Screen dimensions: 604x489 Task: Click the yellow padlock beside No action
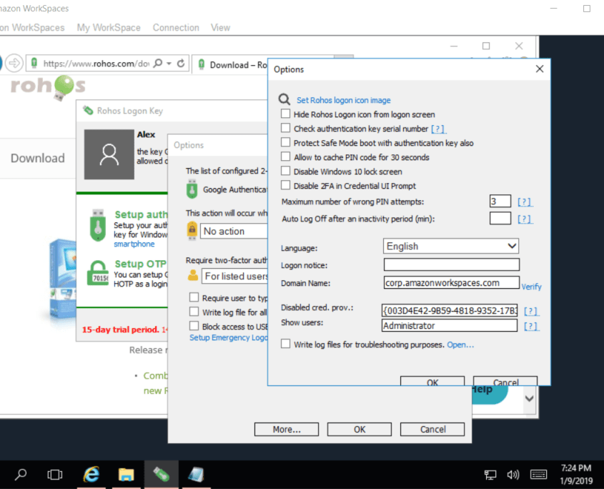pos(192,230)
